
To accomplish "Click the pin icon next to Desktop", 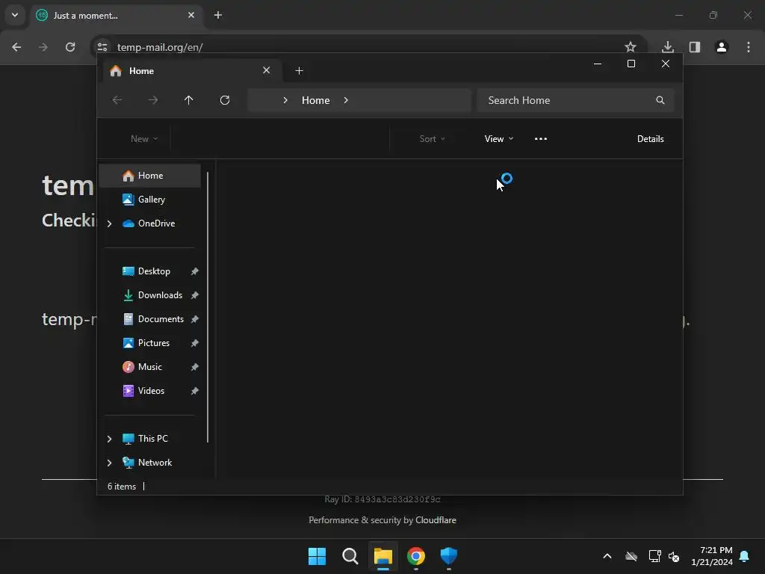I will tap(195, 271).
